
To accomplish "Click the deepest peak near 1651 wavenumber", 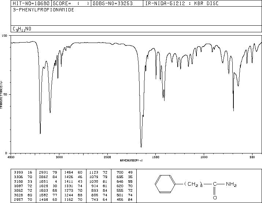I will [x=141, y=147].
